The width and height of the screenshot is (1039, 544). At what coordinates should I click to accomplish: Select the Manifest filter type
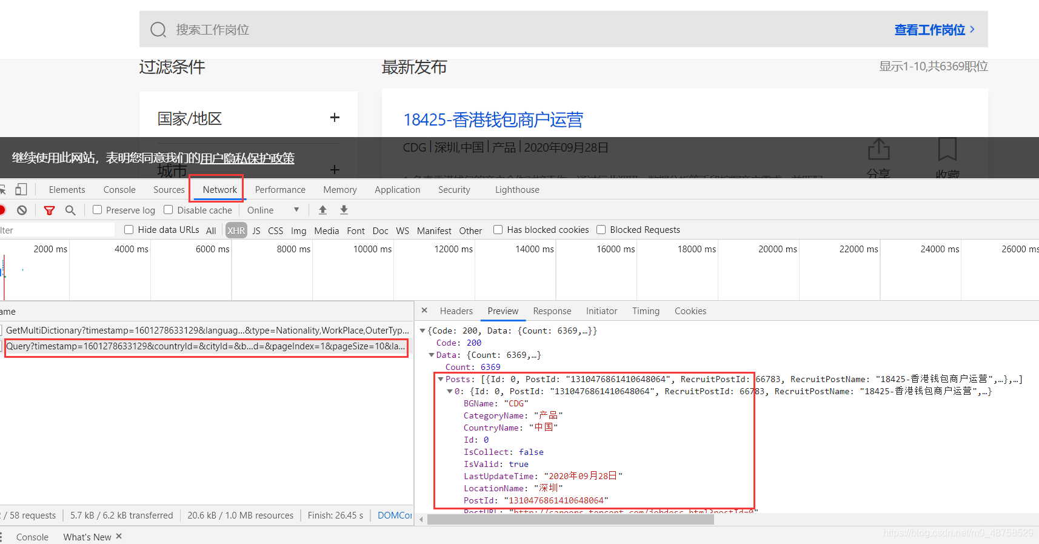tap(434, 230)
